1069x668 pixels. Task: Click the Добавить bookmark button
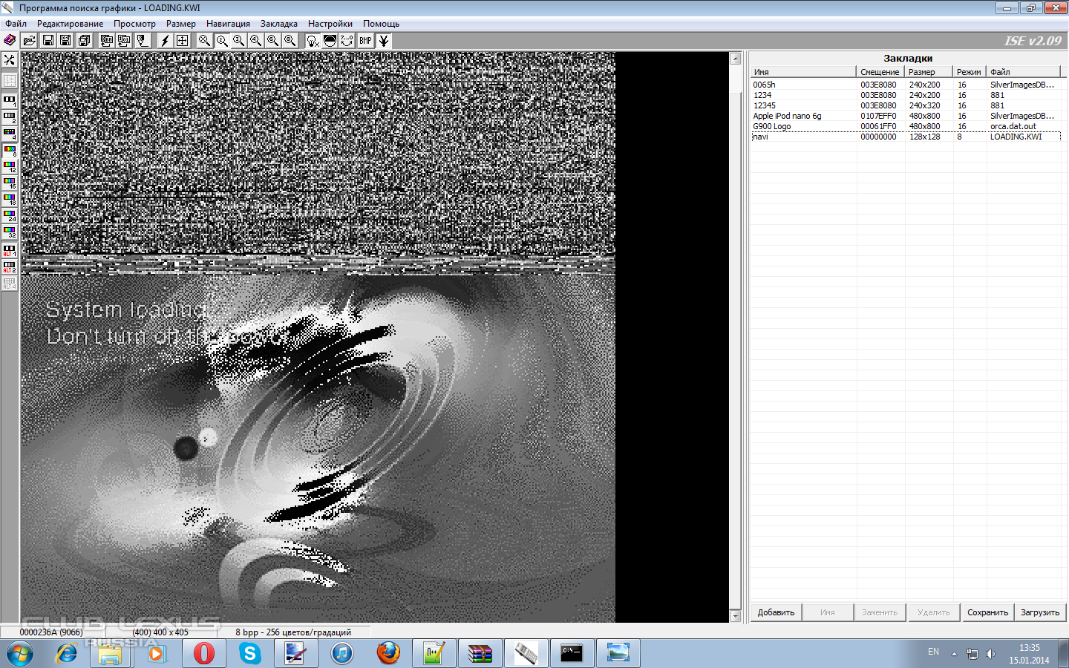(x=776, y=612)
